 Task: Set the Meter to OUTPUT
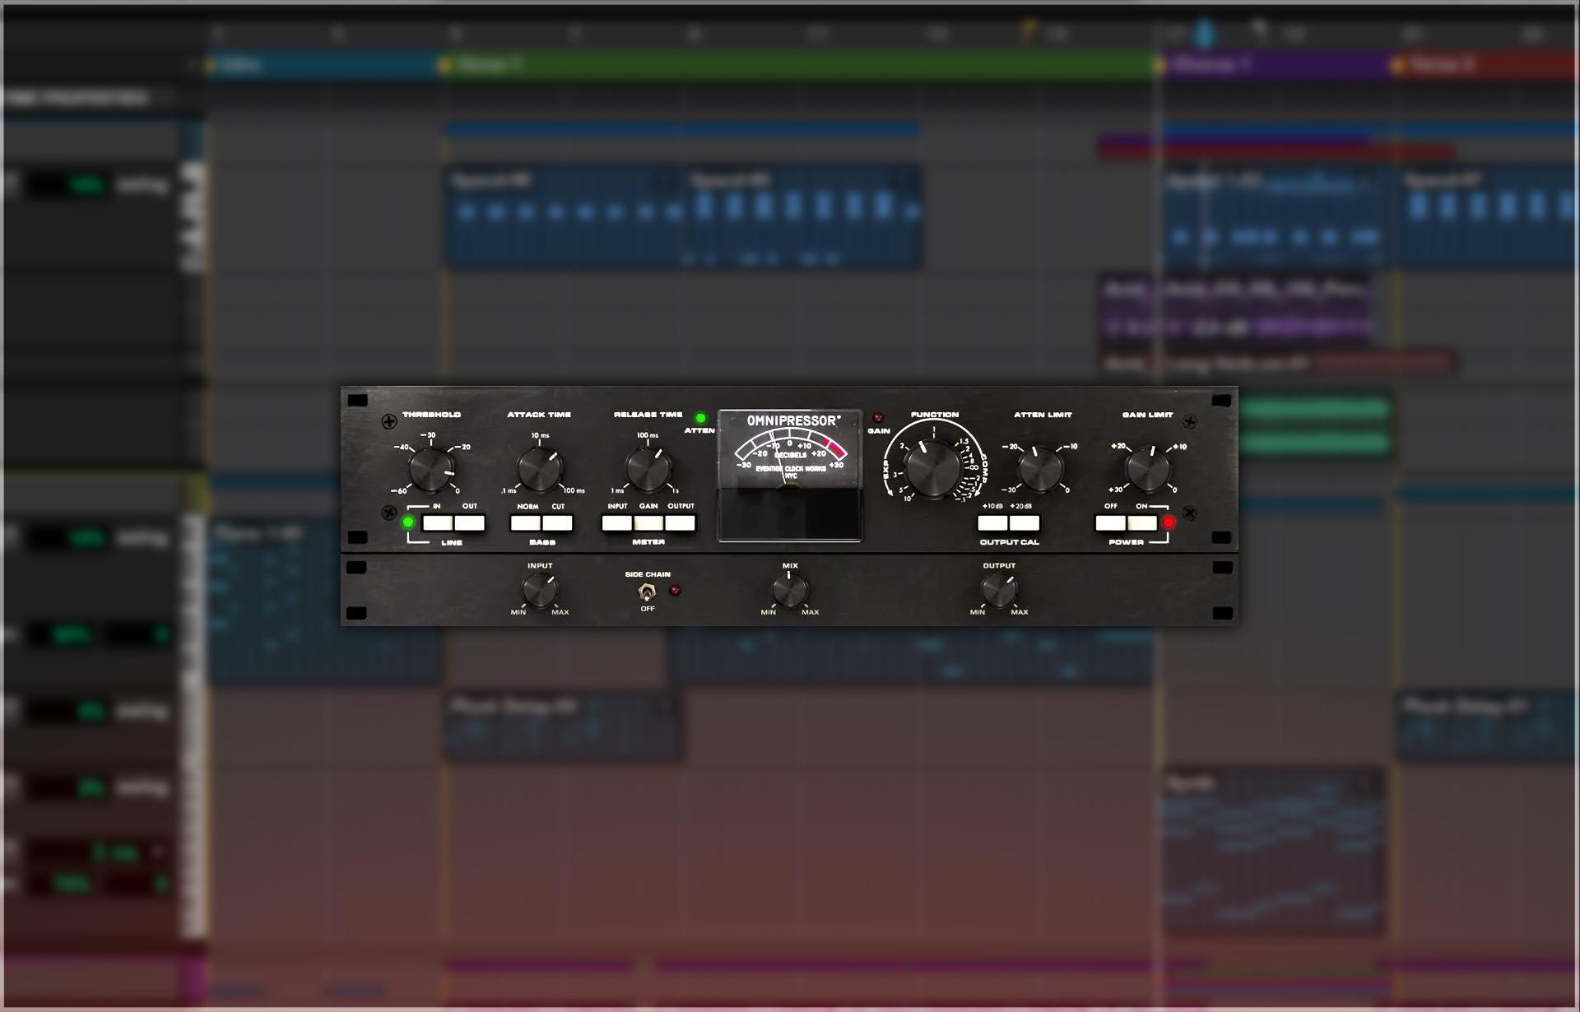point(681,523)
